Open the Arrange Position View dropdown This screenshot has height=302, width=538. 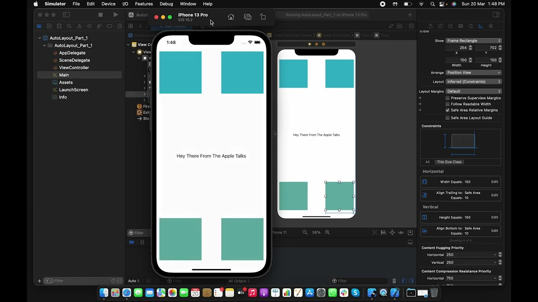click(474, 73)
